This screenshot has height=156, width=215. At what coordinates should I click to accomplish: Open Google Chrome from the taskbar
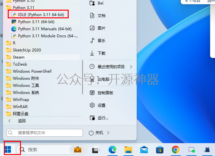175,150
